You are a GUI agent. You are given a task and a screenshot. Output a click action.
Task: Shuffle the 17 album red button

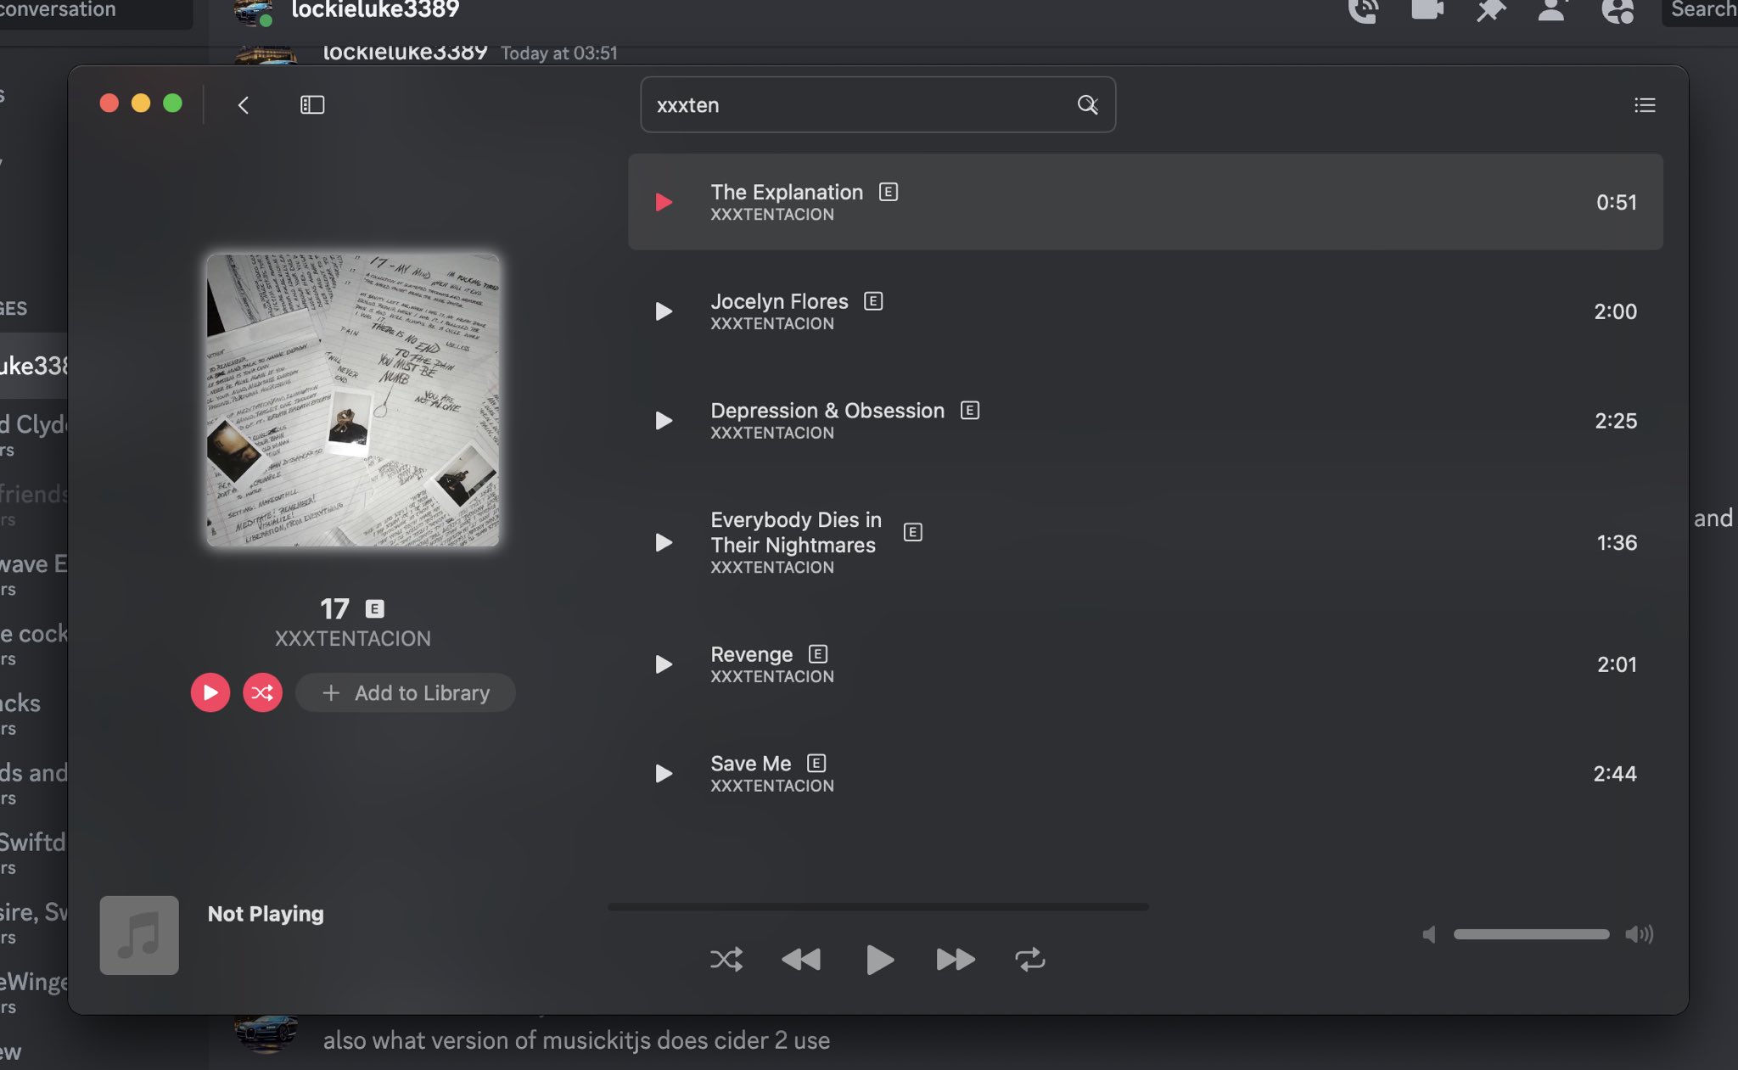(262, 692)
